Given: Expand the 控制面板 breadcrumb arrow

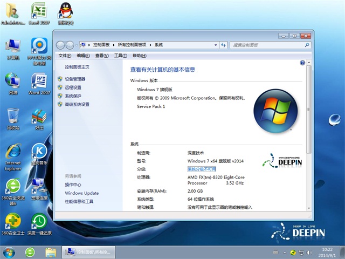Looking at the screenshot, I should coord(114,45).
